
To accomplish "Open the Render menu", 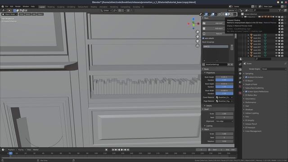I will tap(18, 6).
